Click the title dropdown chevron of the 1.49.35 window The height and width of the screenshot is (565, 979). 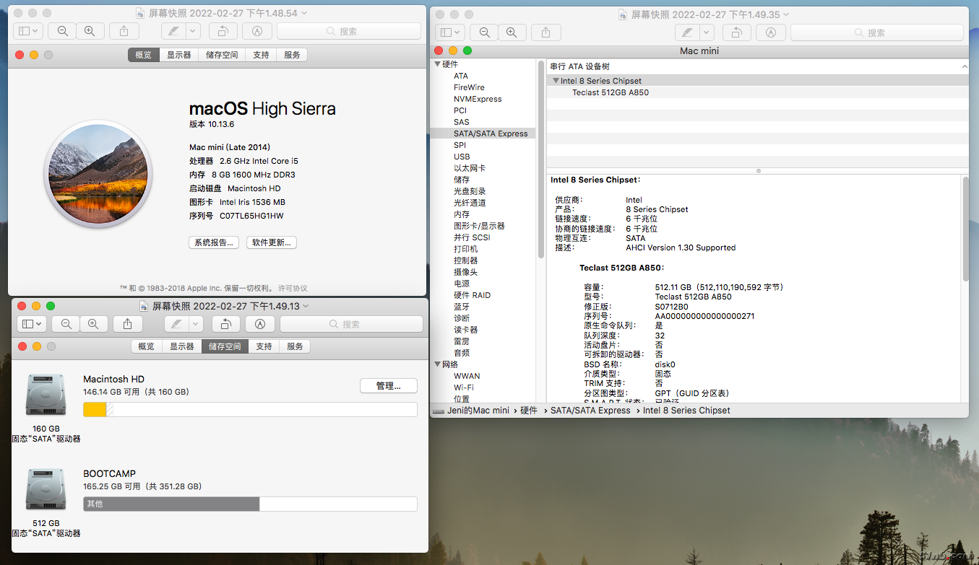click(786, 14)
